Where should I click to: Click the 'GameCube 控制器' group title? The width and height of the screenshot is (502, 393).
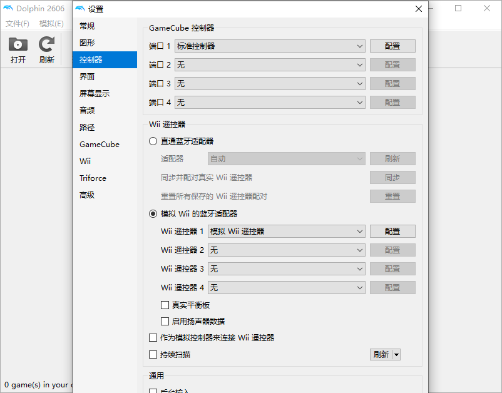[x=182, y=28]
